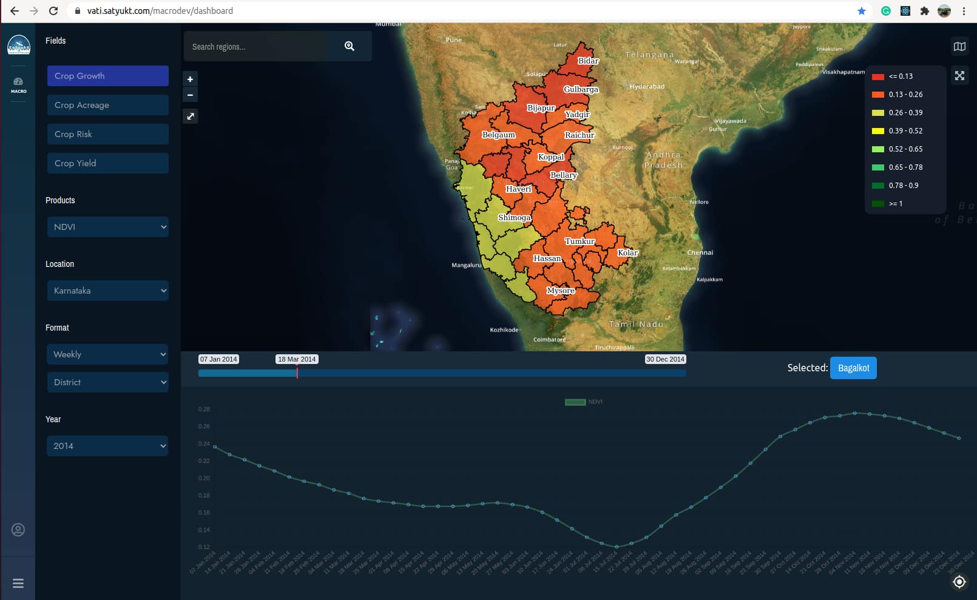Select the Crop Acreage field tab

(x=108, y=105)
